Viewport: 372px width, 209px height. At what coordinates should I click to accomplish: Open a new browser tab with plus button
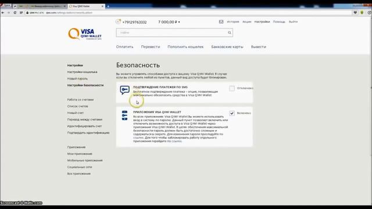[x=108, y=6]
